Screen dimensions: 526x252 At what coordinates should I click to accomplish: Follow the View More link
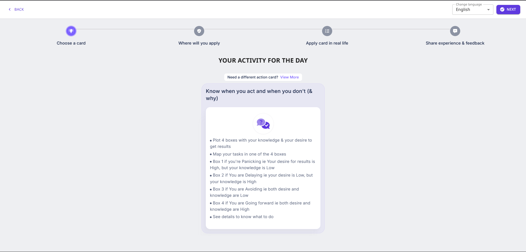[289, 77]
